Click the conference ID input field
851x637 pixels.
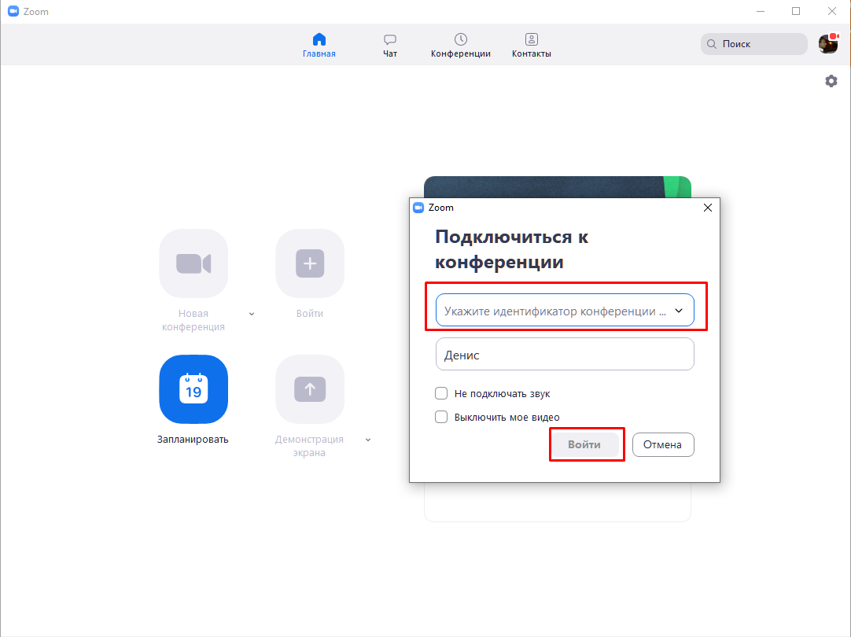coord(565,311)
